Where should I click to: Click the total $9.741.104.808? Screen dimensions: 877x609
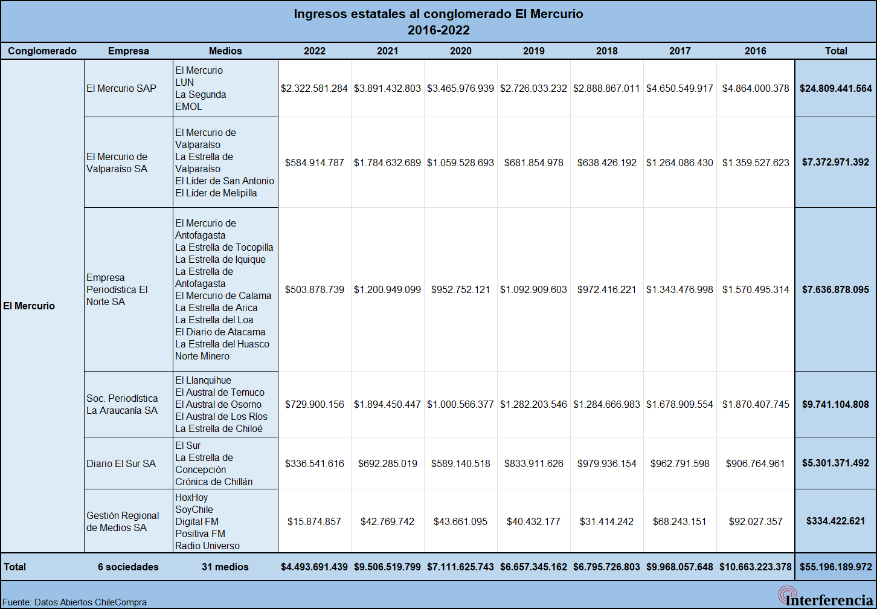[836, 404]
